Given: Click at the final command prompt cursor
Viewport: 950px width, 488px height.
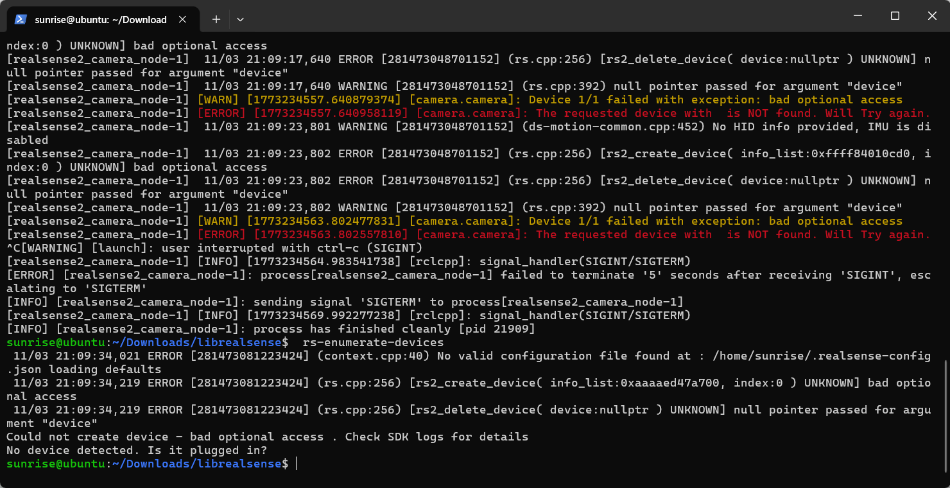Looking at the screenshot, I should pyautogui.click(x=296, y=464).
